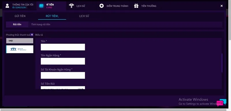Click the Tên Ngân Hàng input field
The height and width of the screenshot is (111, 231).
click(63, 61)
